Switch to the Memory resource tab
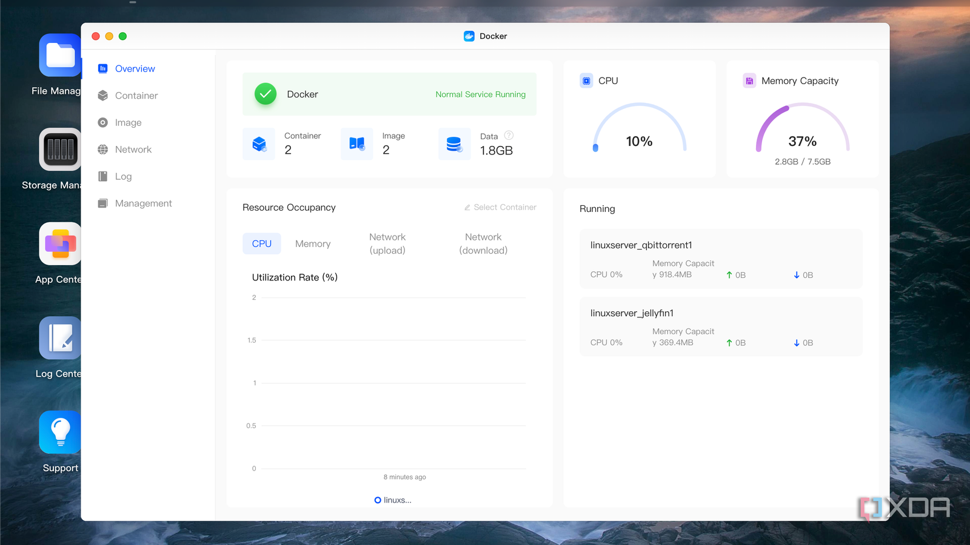The image size is (970, 545). tap(313, 243)
